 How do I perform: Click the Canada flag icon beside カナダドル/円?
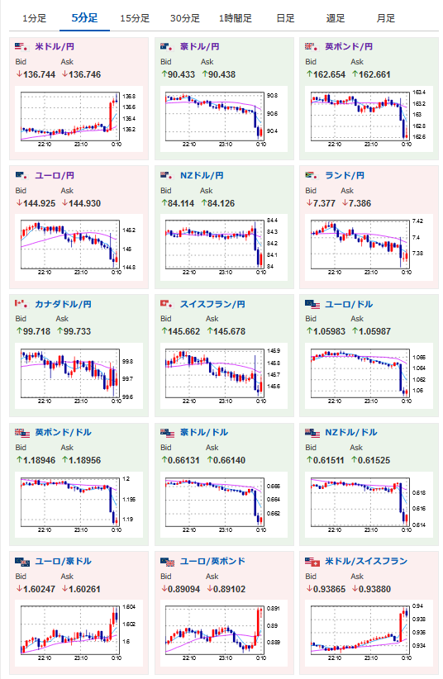[21, 304]
